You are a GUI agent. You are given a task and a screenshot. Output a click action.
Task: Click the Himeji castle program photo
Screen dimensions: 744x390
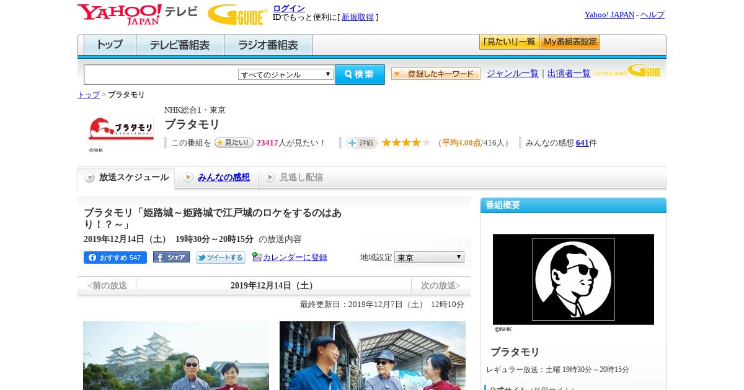coord(176,355)
